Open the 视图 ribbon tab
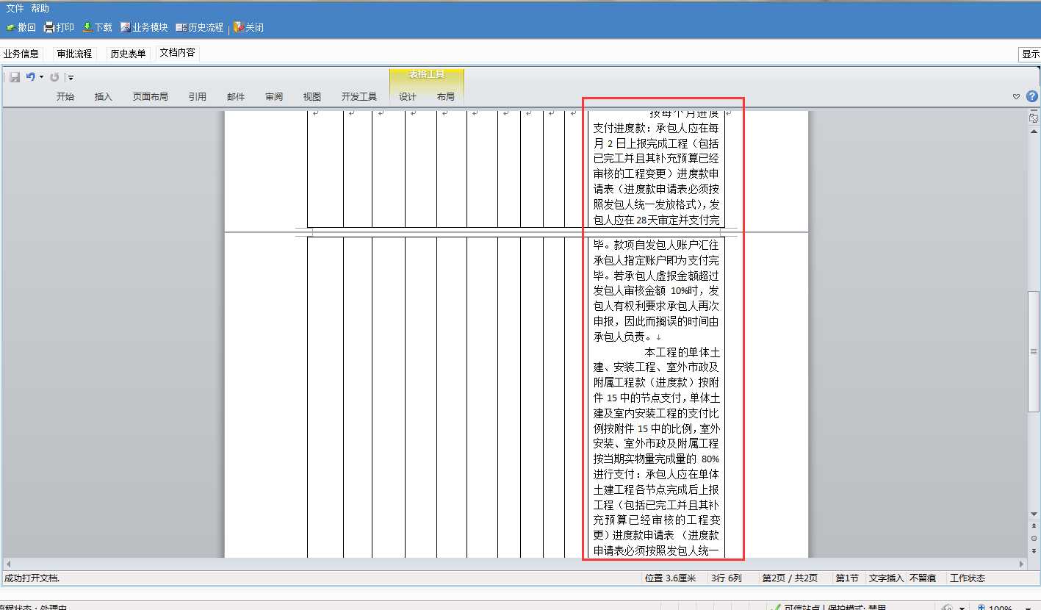The width and height of the screenshot is (1041, 610). [312, 96]
